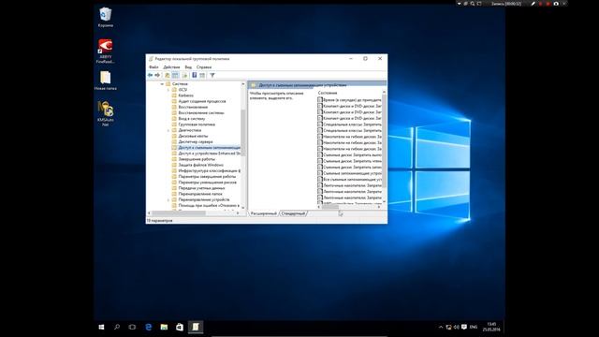Select Параметры завершения работы folder
This screenshot has width=599, height=337.
tap(207, 177)
